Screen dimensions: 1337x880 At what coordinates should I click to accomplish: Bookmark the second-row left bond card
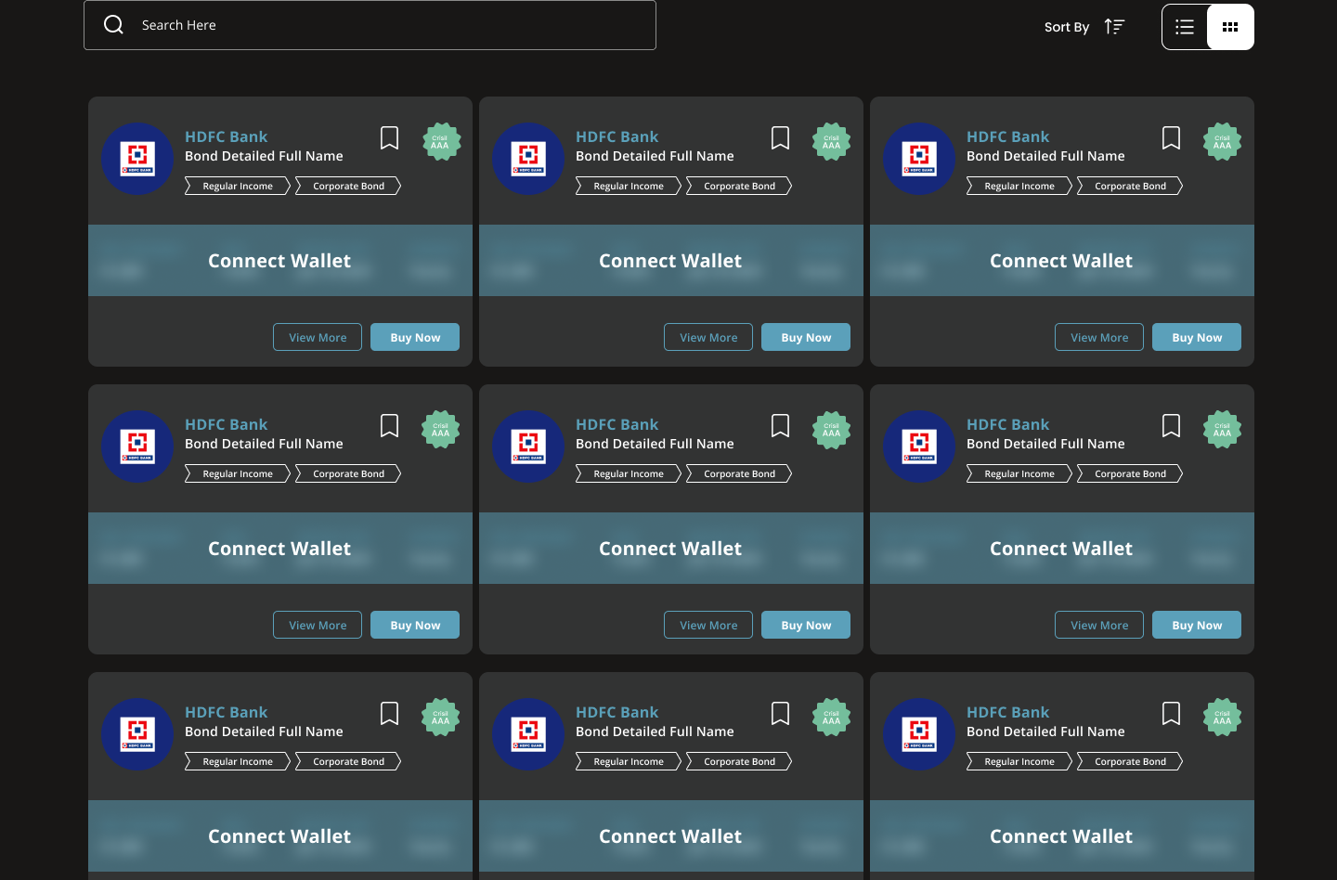tap(390, 426)
